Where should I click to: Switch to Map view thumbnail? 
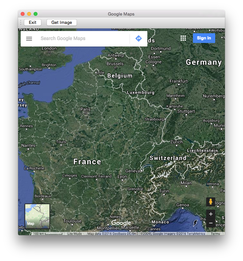(x=37, y=216)
